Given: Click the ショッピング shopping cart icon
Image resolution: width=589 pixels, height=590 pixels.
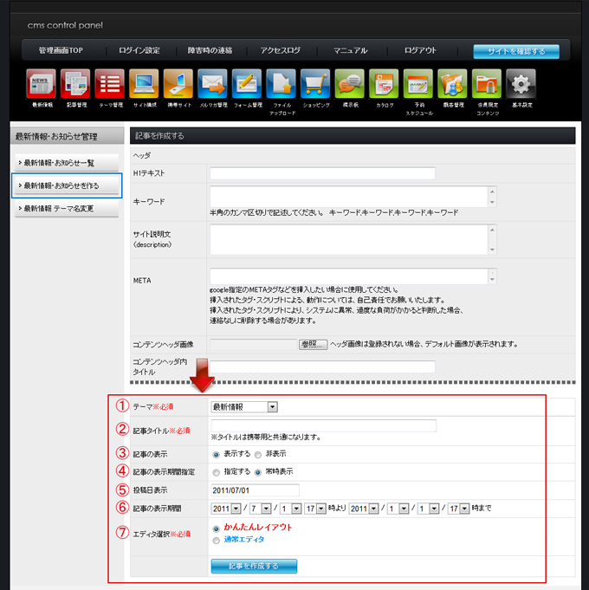Looking at the screenshot, I should click(315, 84).
